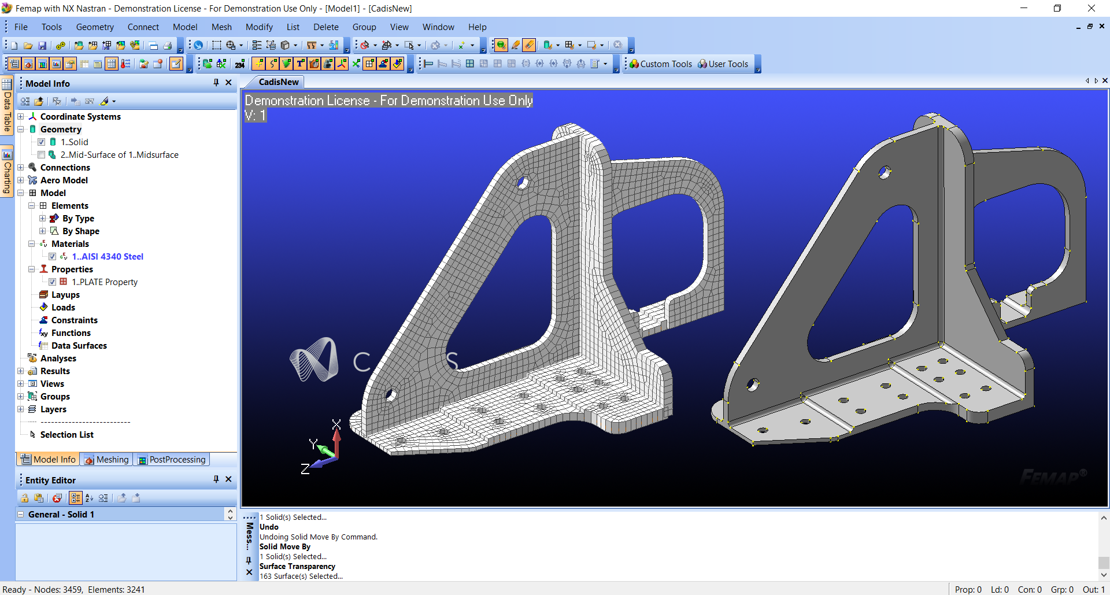Open the Modify menu
The height and width of the screenshot is (595, 1110).
click(x=259, y=27)
